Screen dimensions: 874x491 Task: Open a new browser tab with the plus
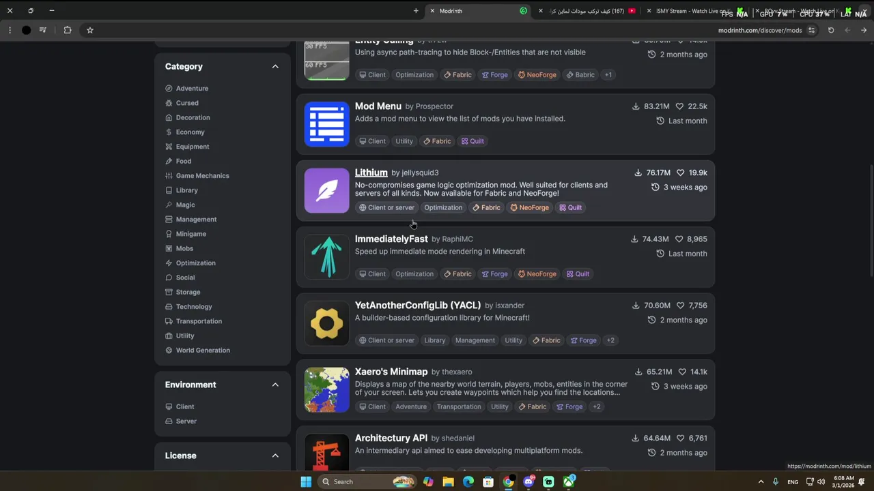pos(416,11)
